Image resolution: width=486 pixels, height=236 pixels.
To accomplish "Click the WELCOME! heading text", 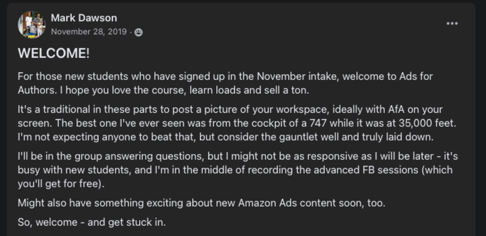I will (x=53, y=53).
